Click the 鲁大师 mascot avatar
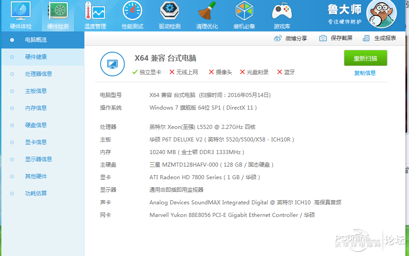Screen dimensions: 409x256 [x=382, y=14]
